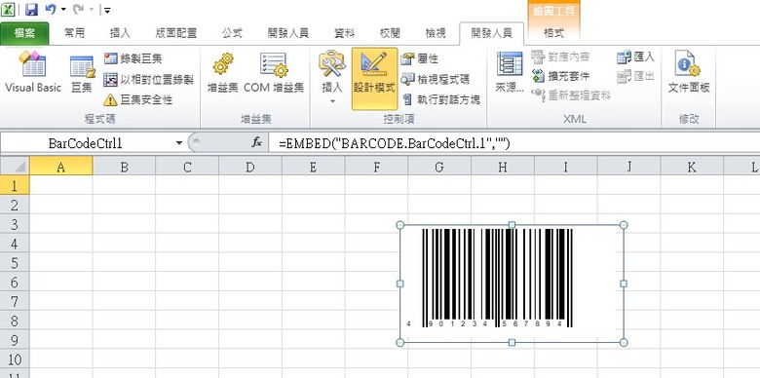
Task: Select row 5 header
Action: pos(15,263)
